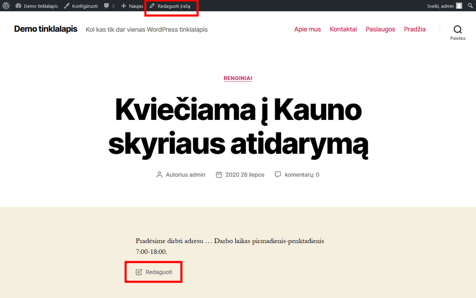Click the author person icon
This screenshot has height=298, width=476.
click(159, 175)
